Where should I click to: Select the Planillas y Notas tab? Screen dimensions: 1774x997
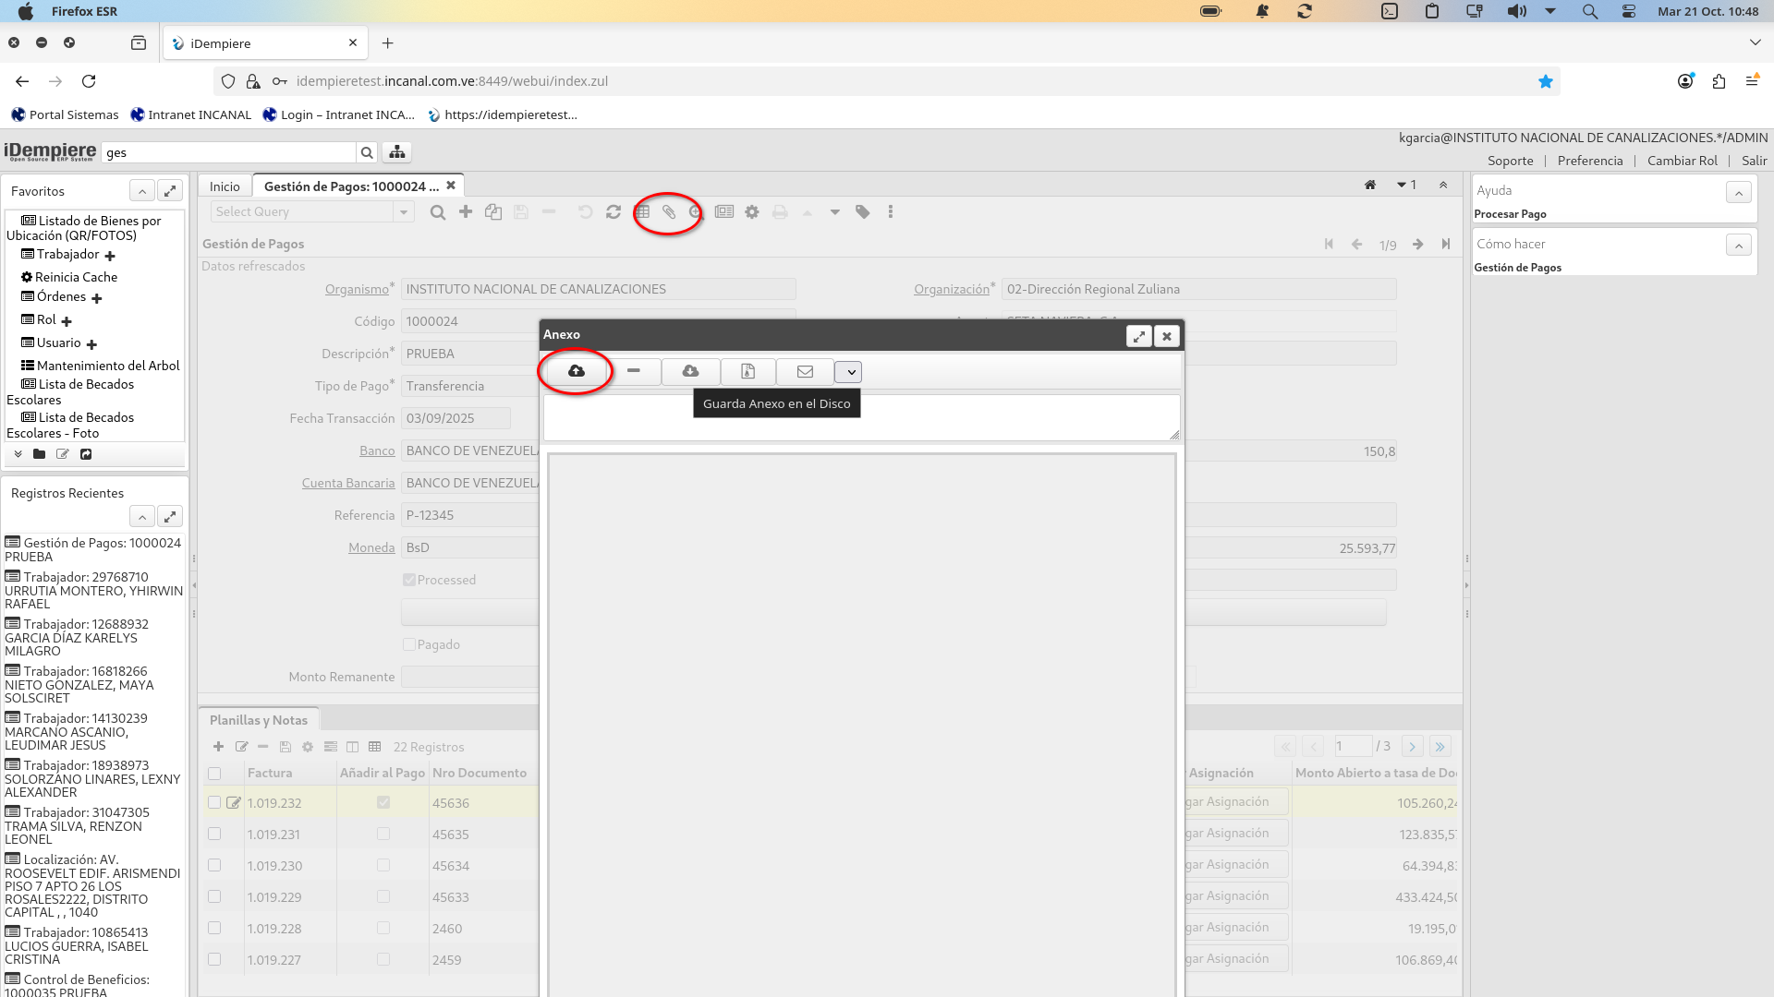(x=259, y=720)
